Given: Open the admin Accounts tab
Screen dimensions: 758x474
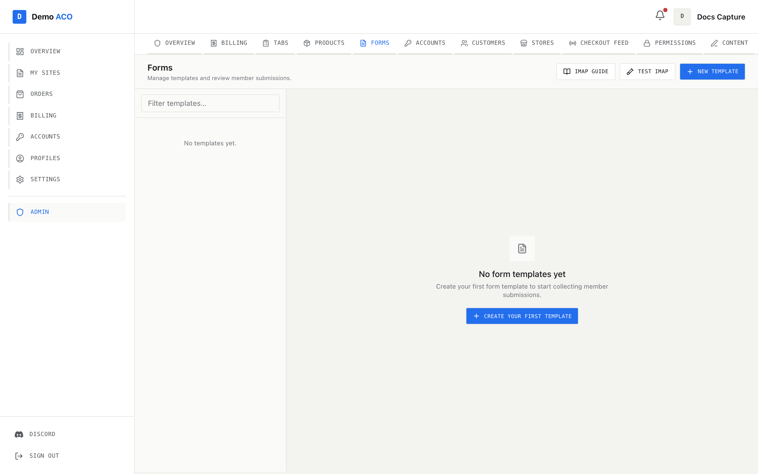Looking at the screenshot, I should coord(425,43).
